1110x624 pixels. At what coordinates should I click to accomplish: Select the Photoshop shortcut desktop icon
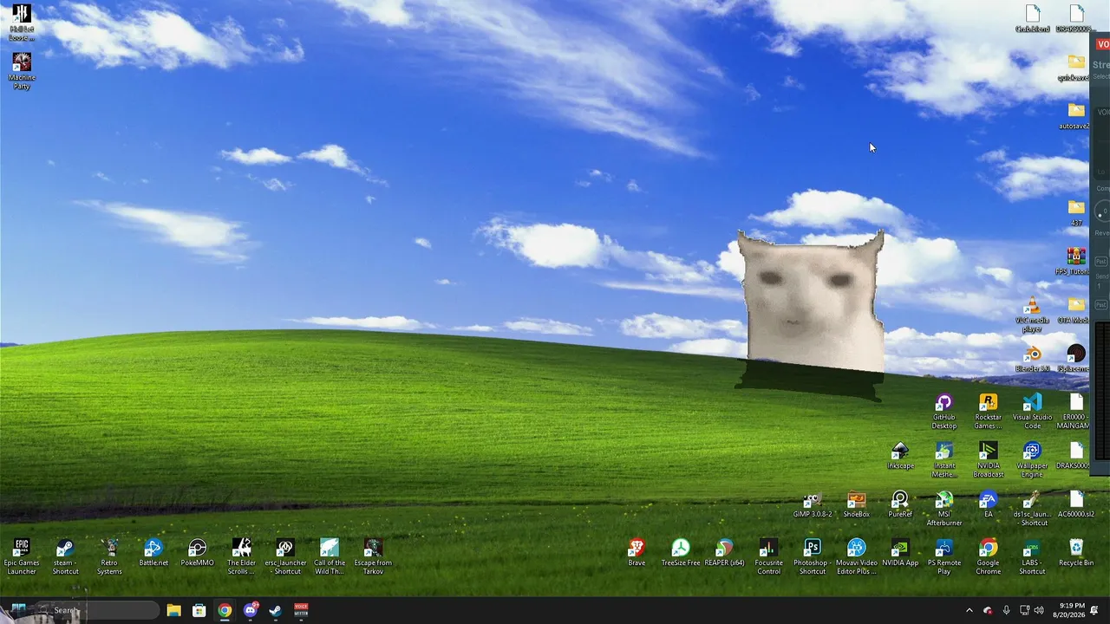coord(813,556)
